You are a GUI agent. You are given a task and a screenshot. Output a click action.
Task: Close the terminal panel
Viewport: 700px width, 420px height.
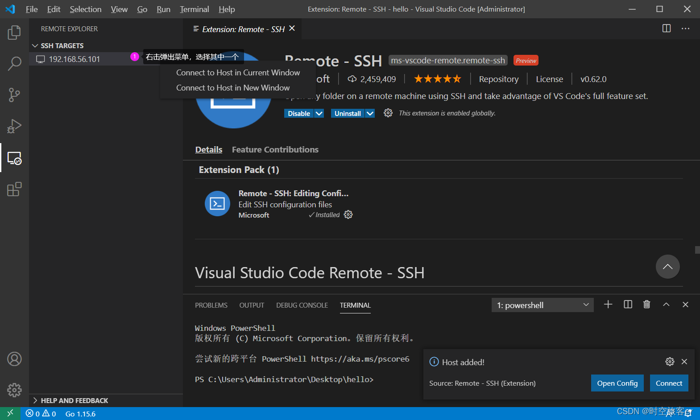click(x=685, y=305)
